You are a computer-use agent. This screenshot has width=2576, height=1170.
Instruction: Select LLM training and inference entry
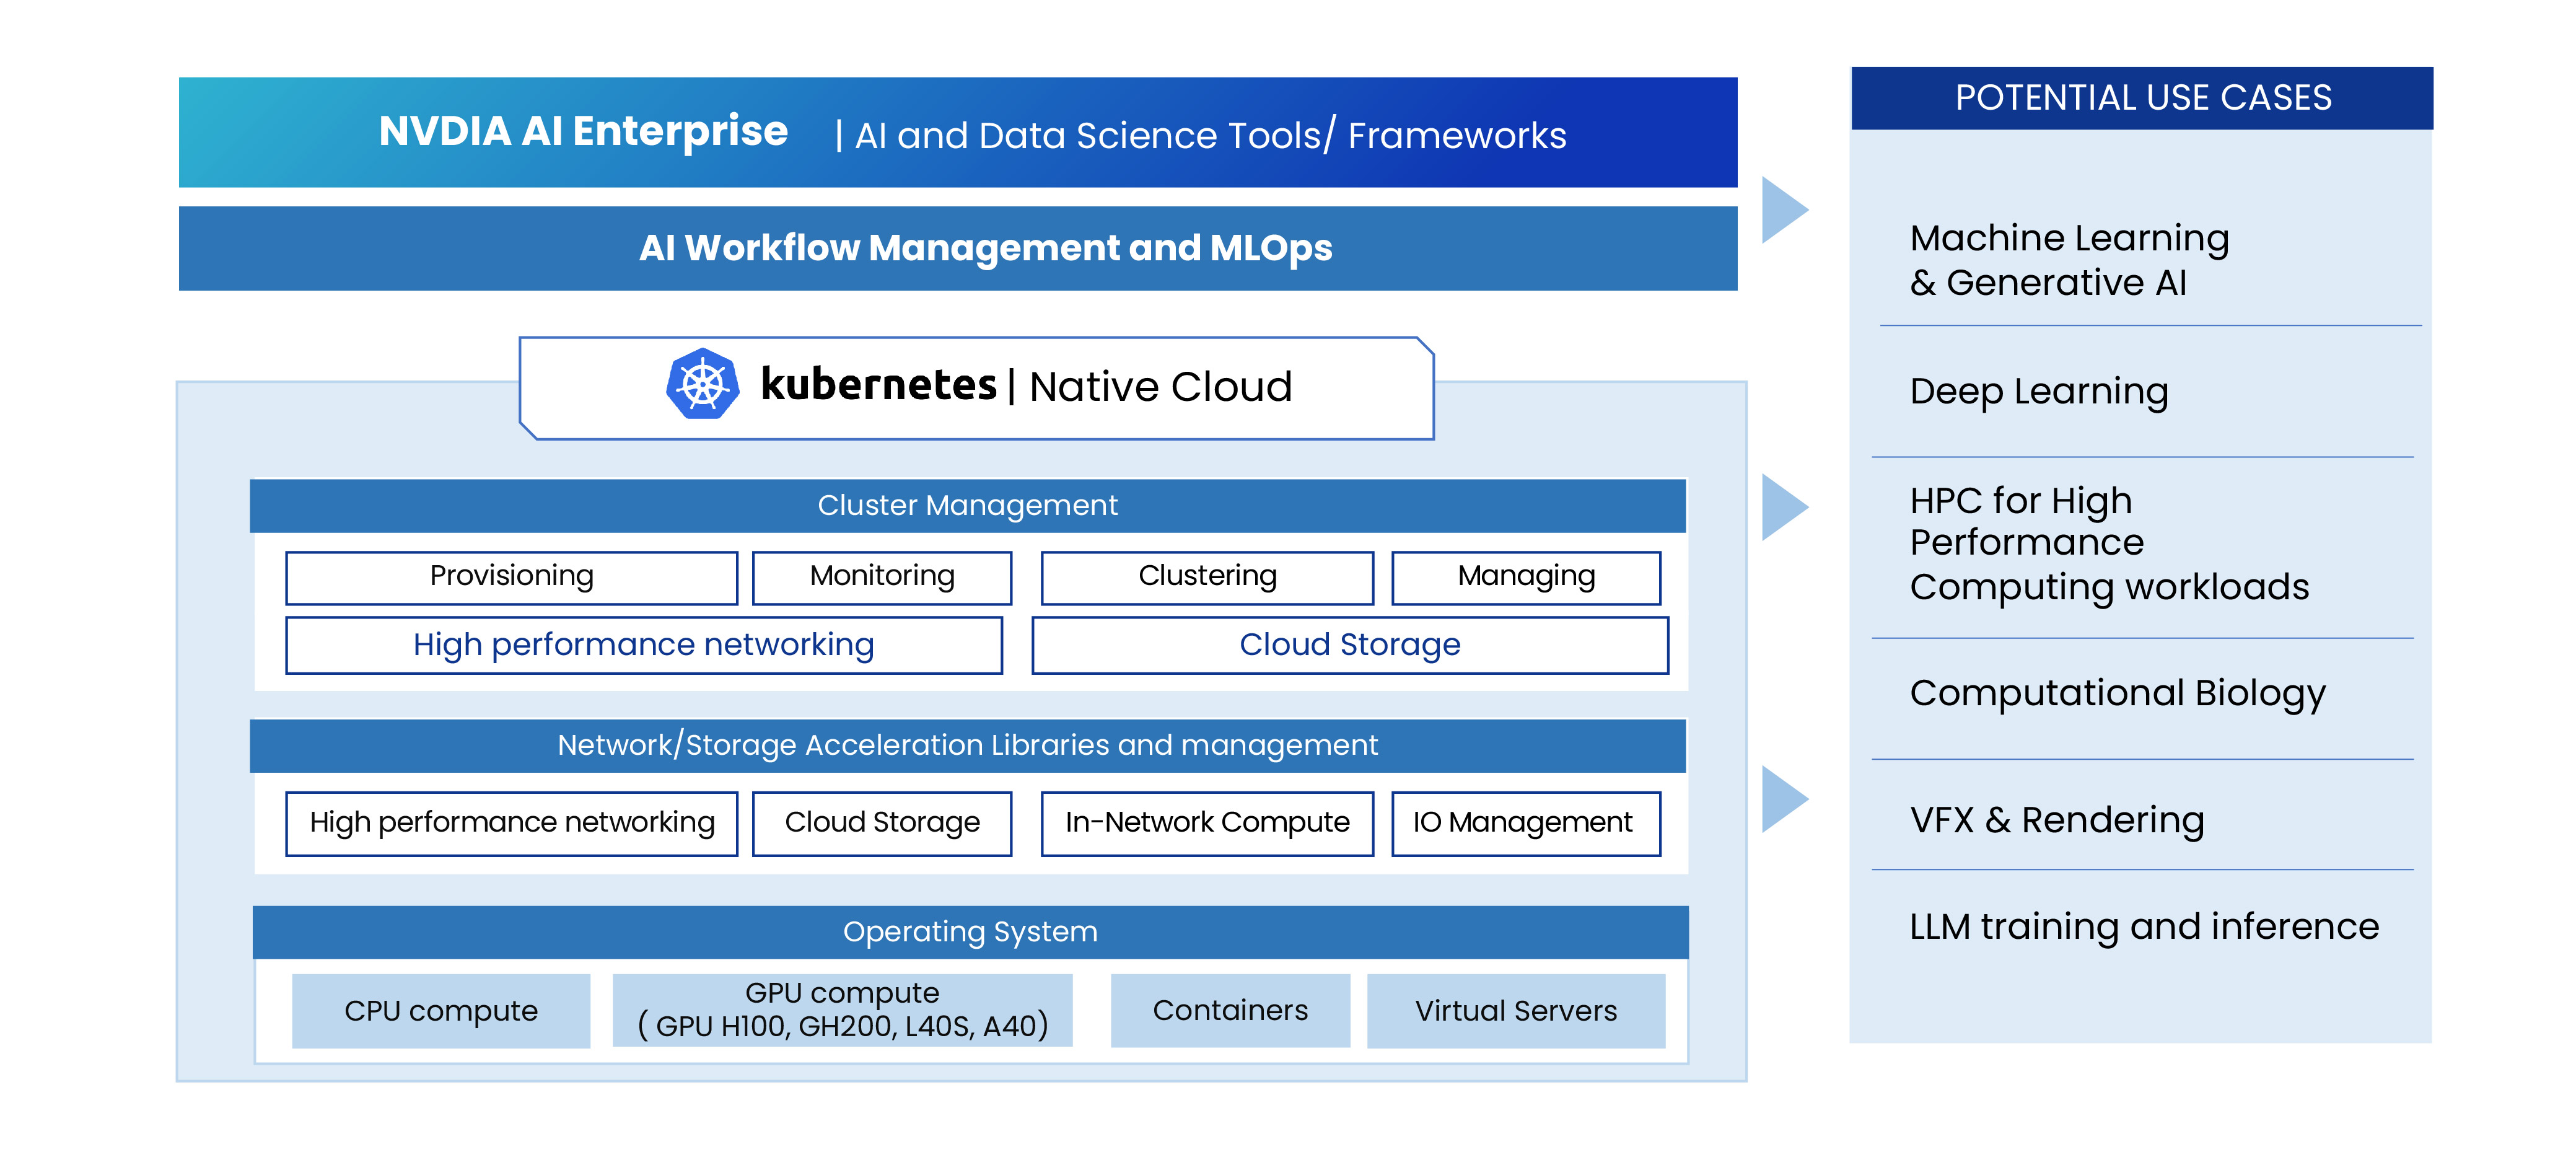2143,927
